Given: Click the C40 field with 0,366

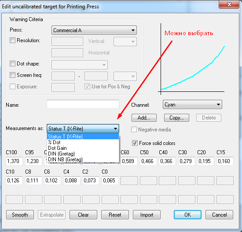Looking at the screenshot, I should coord(167,161).
